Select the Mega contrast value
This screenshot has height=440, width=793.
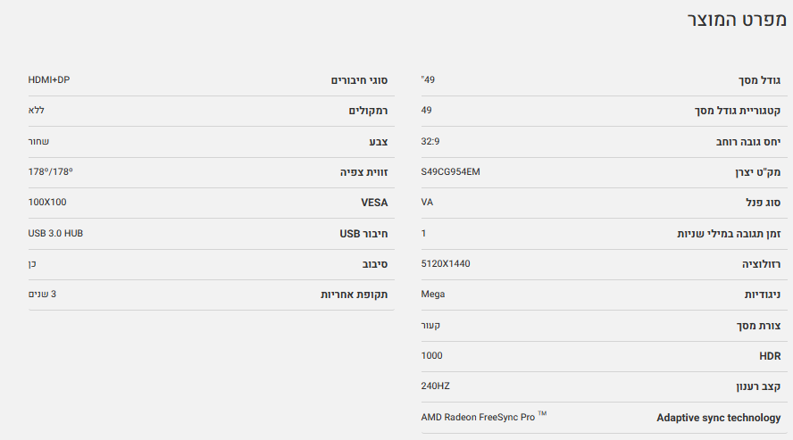click(433, 294)
